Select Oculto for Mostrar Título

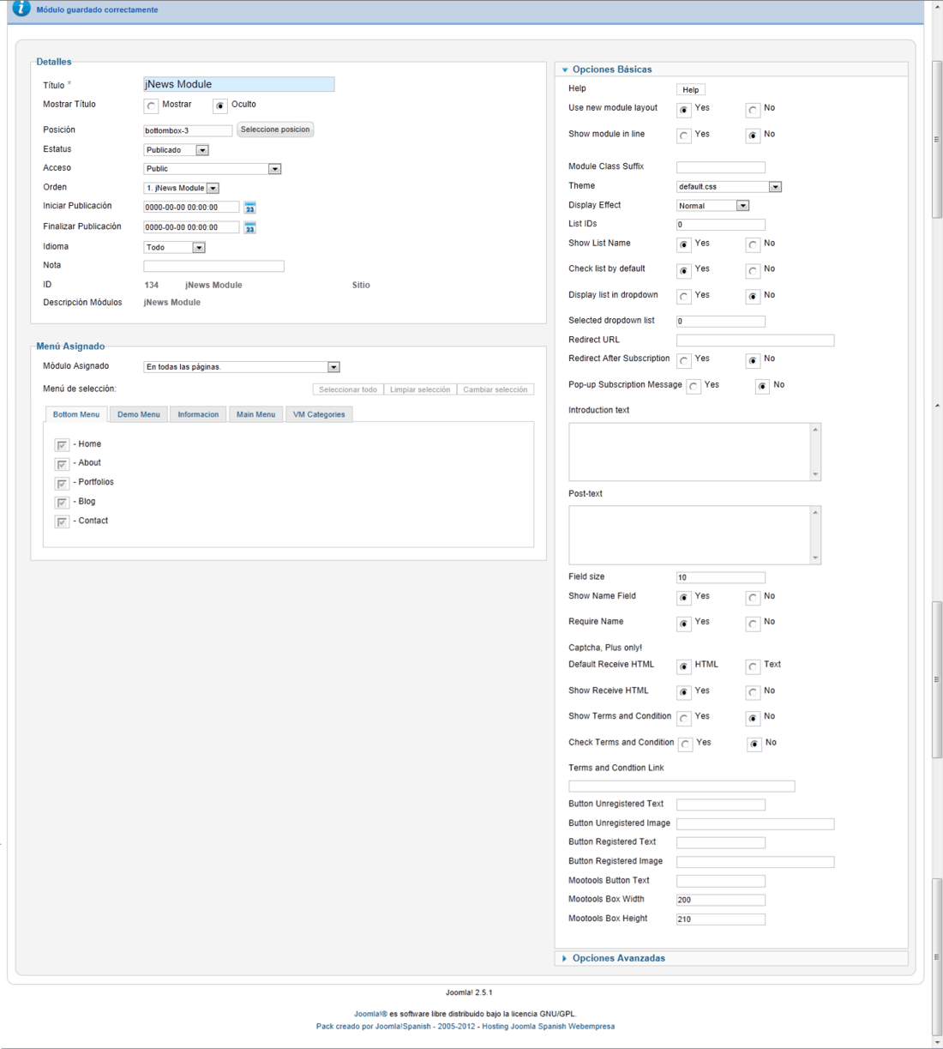coord(220,106)
